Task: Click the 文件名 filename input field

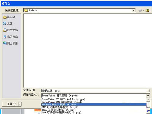Action: (x=94, y=91)
